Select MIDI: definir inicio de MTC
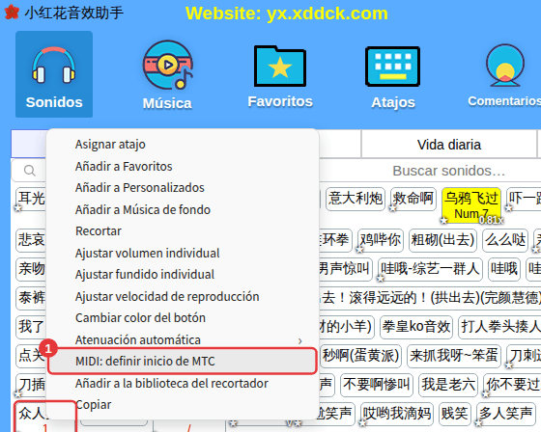The height and width of the screenshot is (432, 541). (183, 361)
